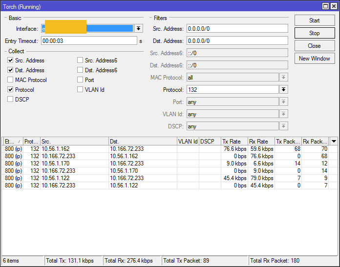Close the Torch window via title bar X
Viewport: 340px width, 267px height.
(x=334, y=6)
